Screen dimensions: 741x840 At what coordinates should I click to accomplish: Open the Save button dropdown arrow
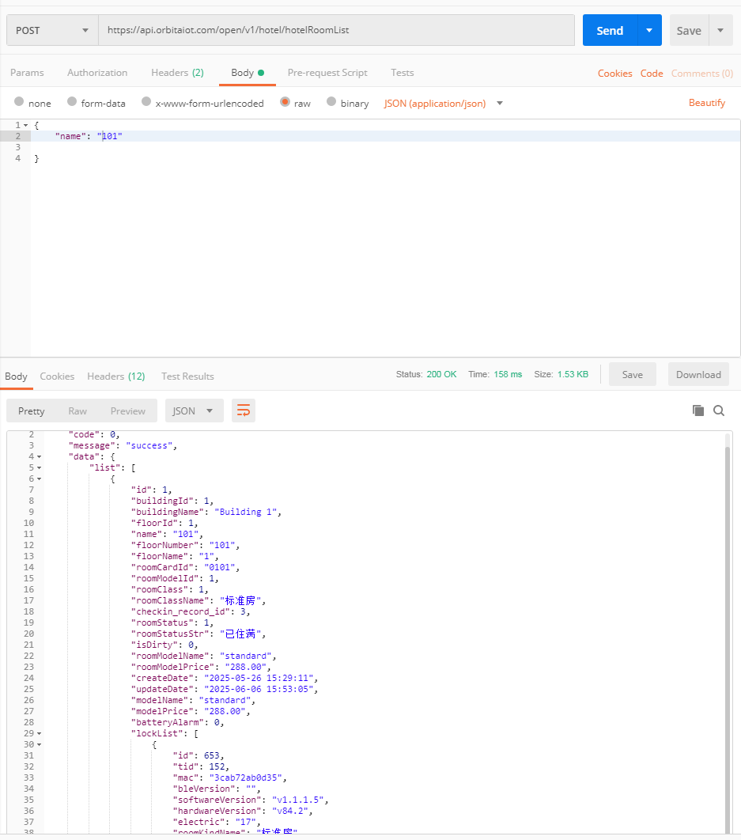(x=720, y=30)
